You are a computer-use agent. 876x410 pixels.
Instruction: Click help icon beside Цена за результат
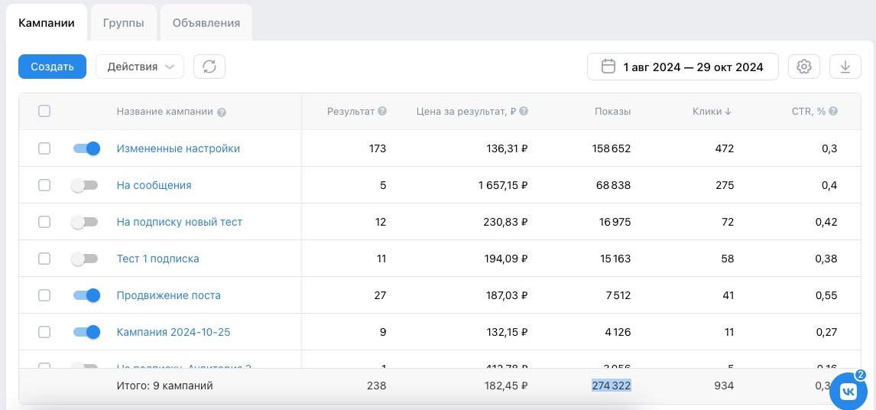coord(524,112)
